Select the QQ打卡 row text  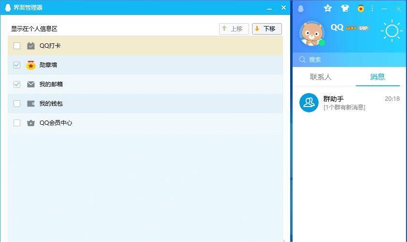tap(50, 46)
